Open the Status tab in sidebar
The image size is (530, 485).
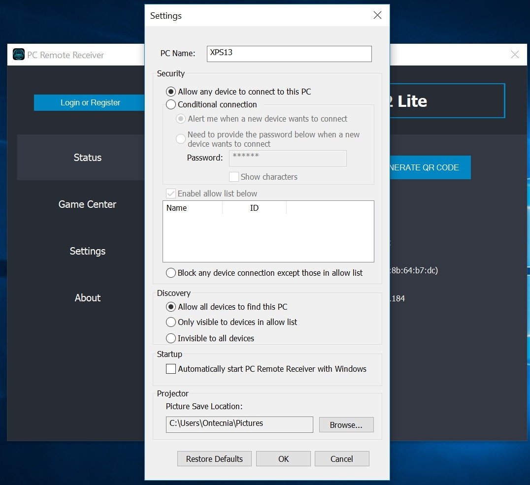(x=81, y=157)
